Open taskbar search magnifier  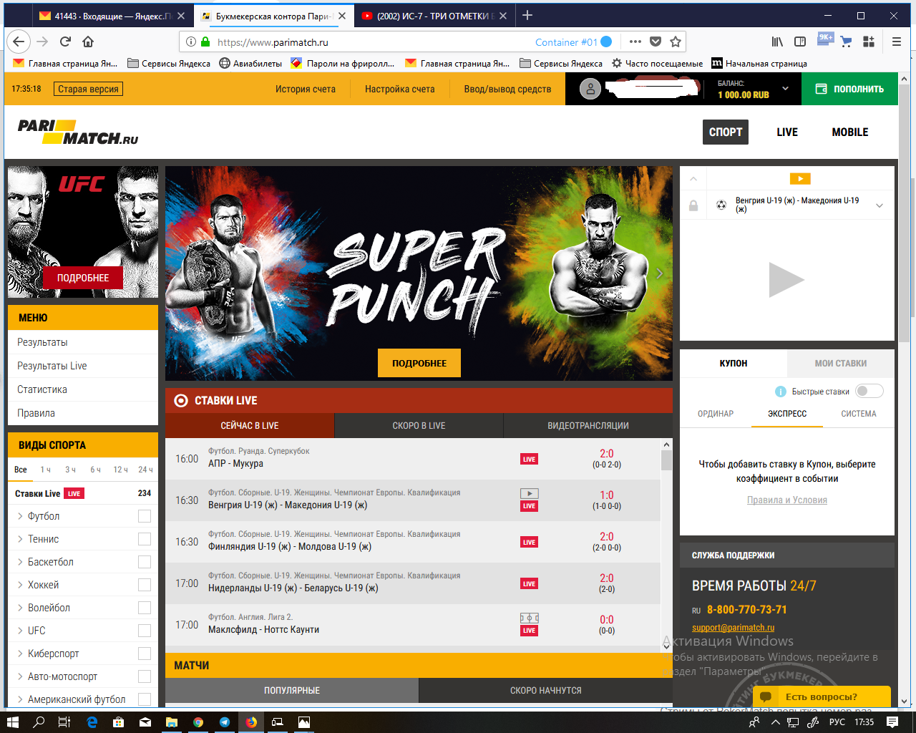coord(39,722)
